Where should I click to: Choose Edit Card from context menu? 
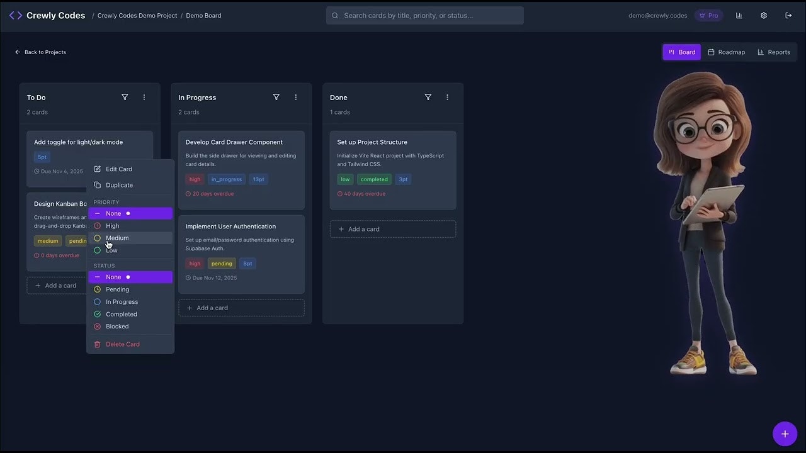click(130, 169)
